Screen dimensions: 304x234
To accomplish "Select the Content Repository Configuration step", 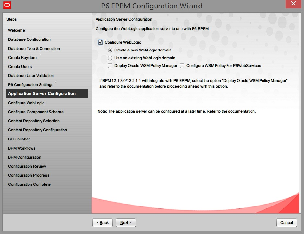I will click(37, 130).
